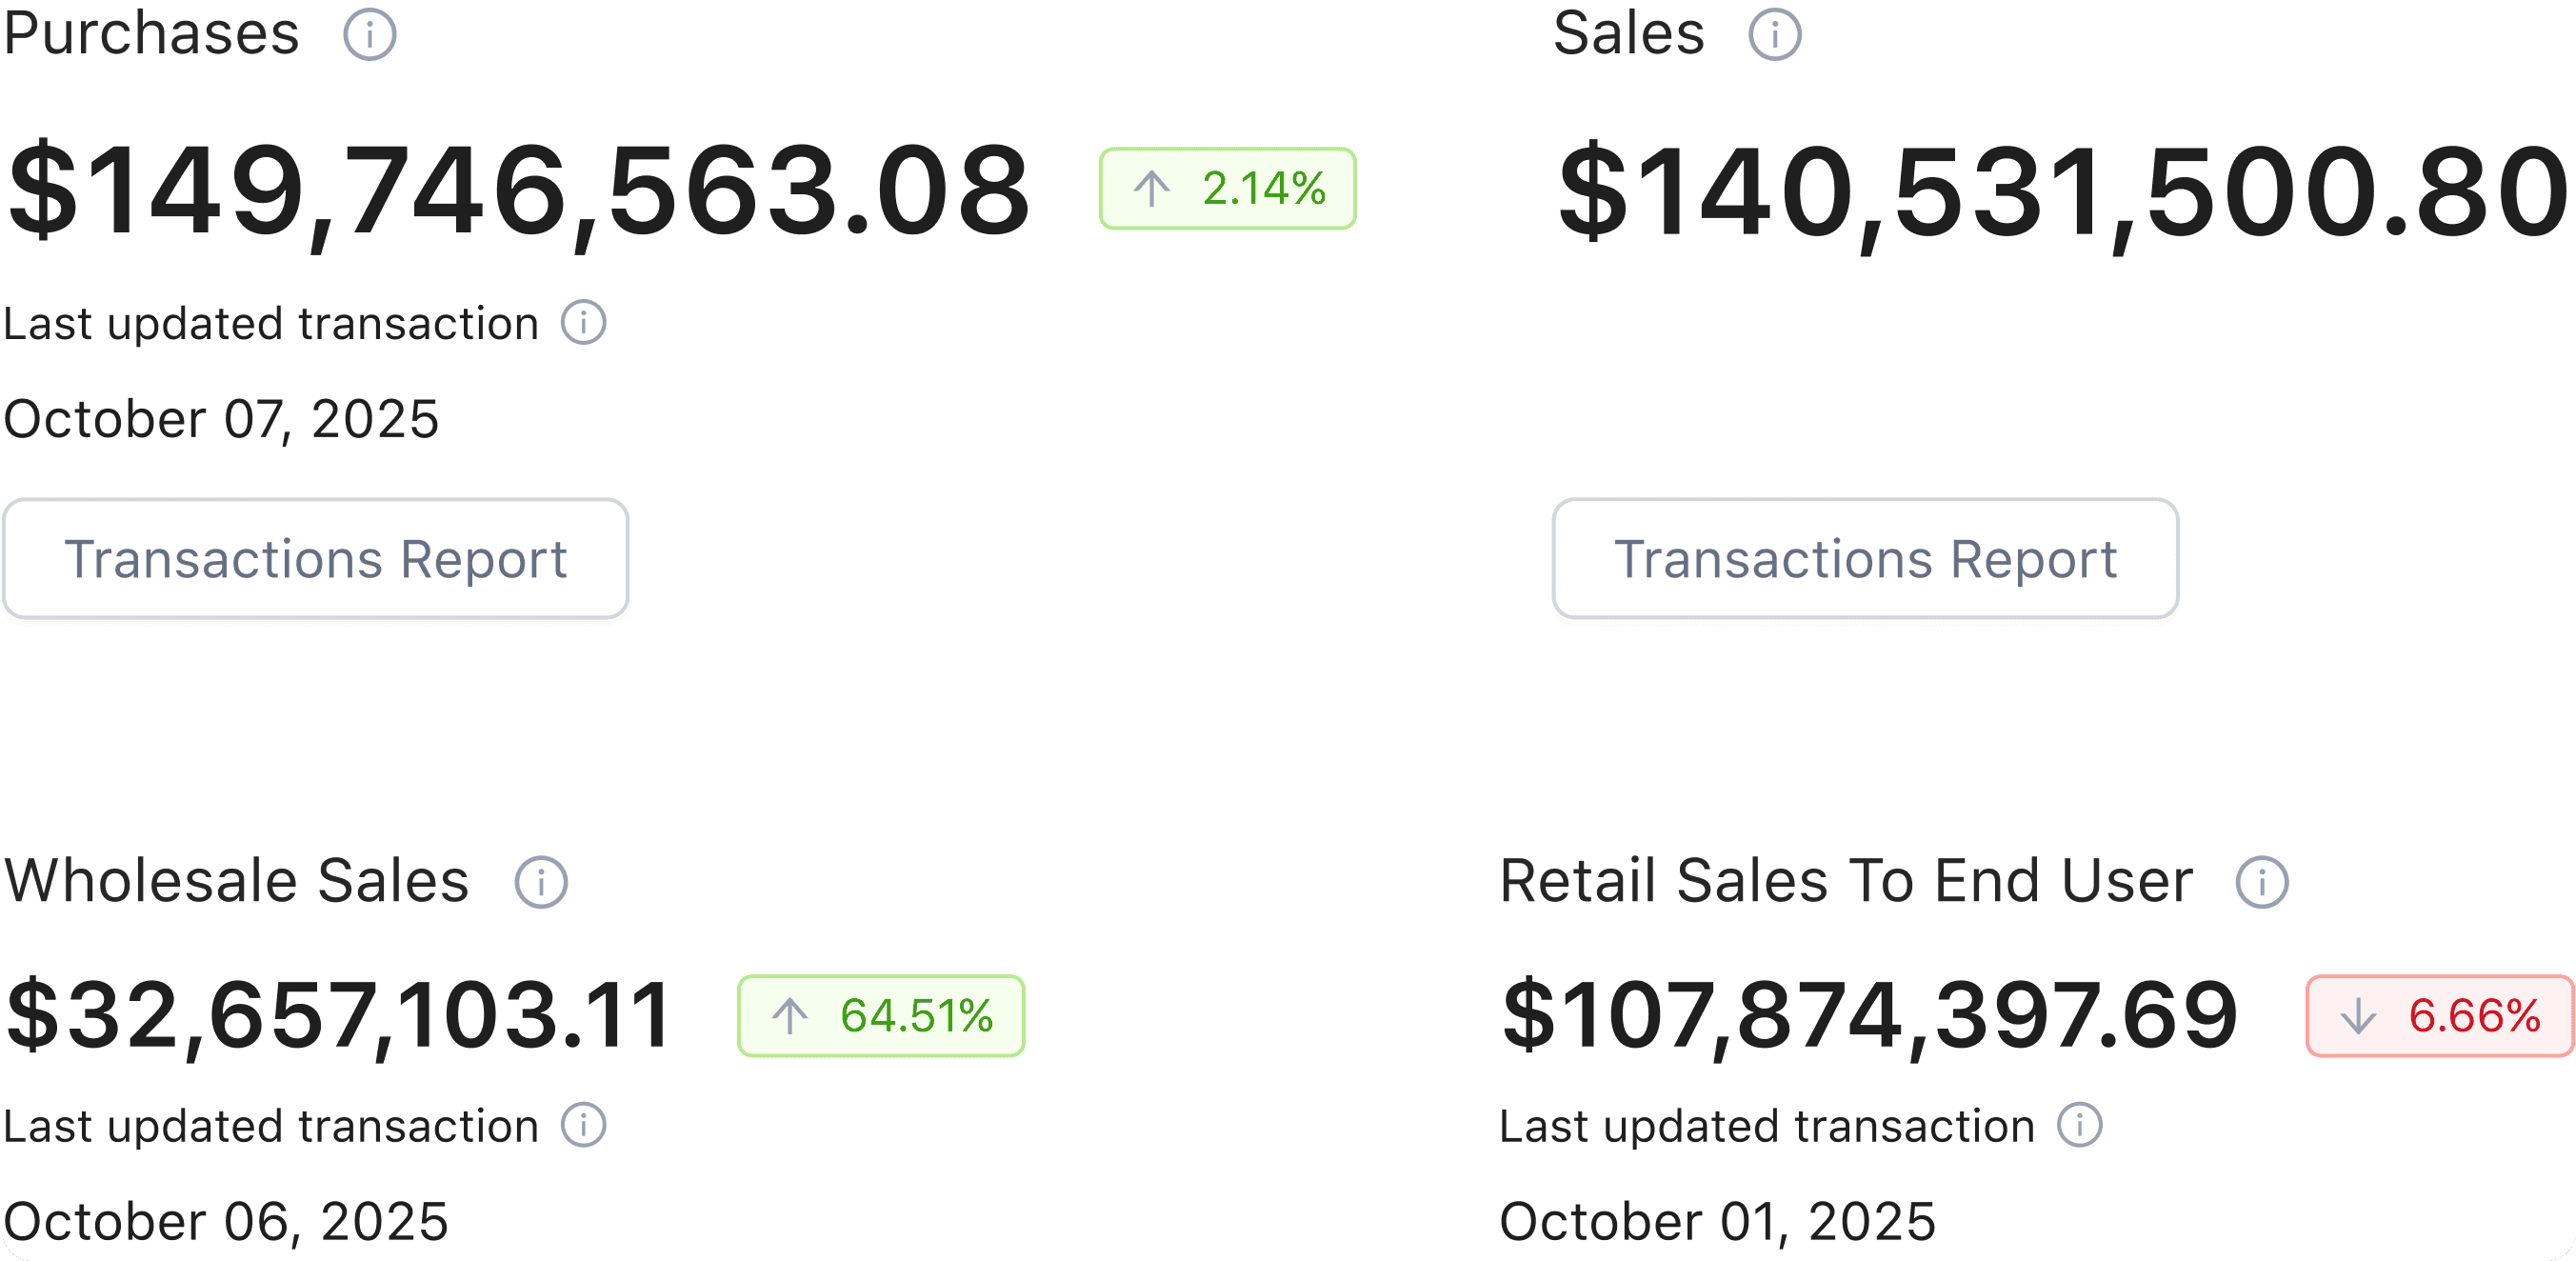2576x1261 pixels.
Task: Click the $32,657,103.11 wholesale amount
Action: coord(338,1016)
